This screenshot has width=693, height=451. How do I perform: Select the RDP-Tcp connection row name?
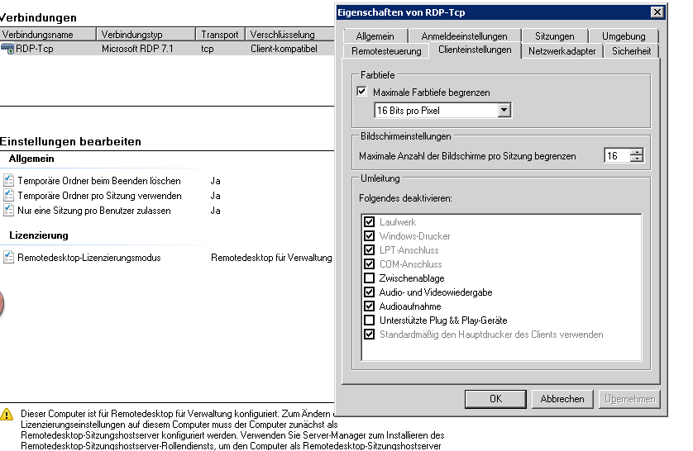(x=35, y=49)
